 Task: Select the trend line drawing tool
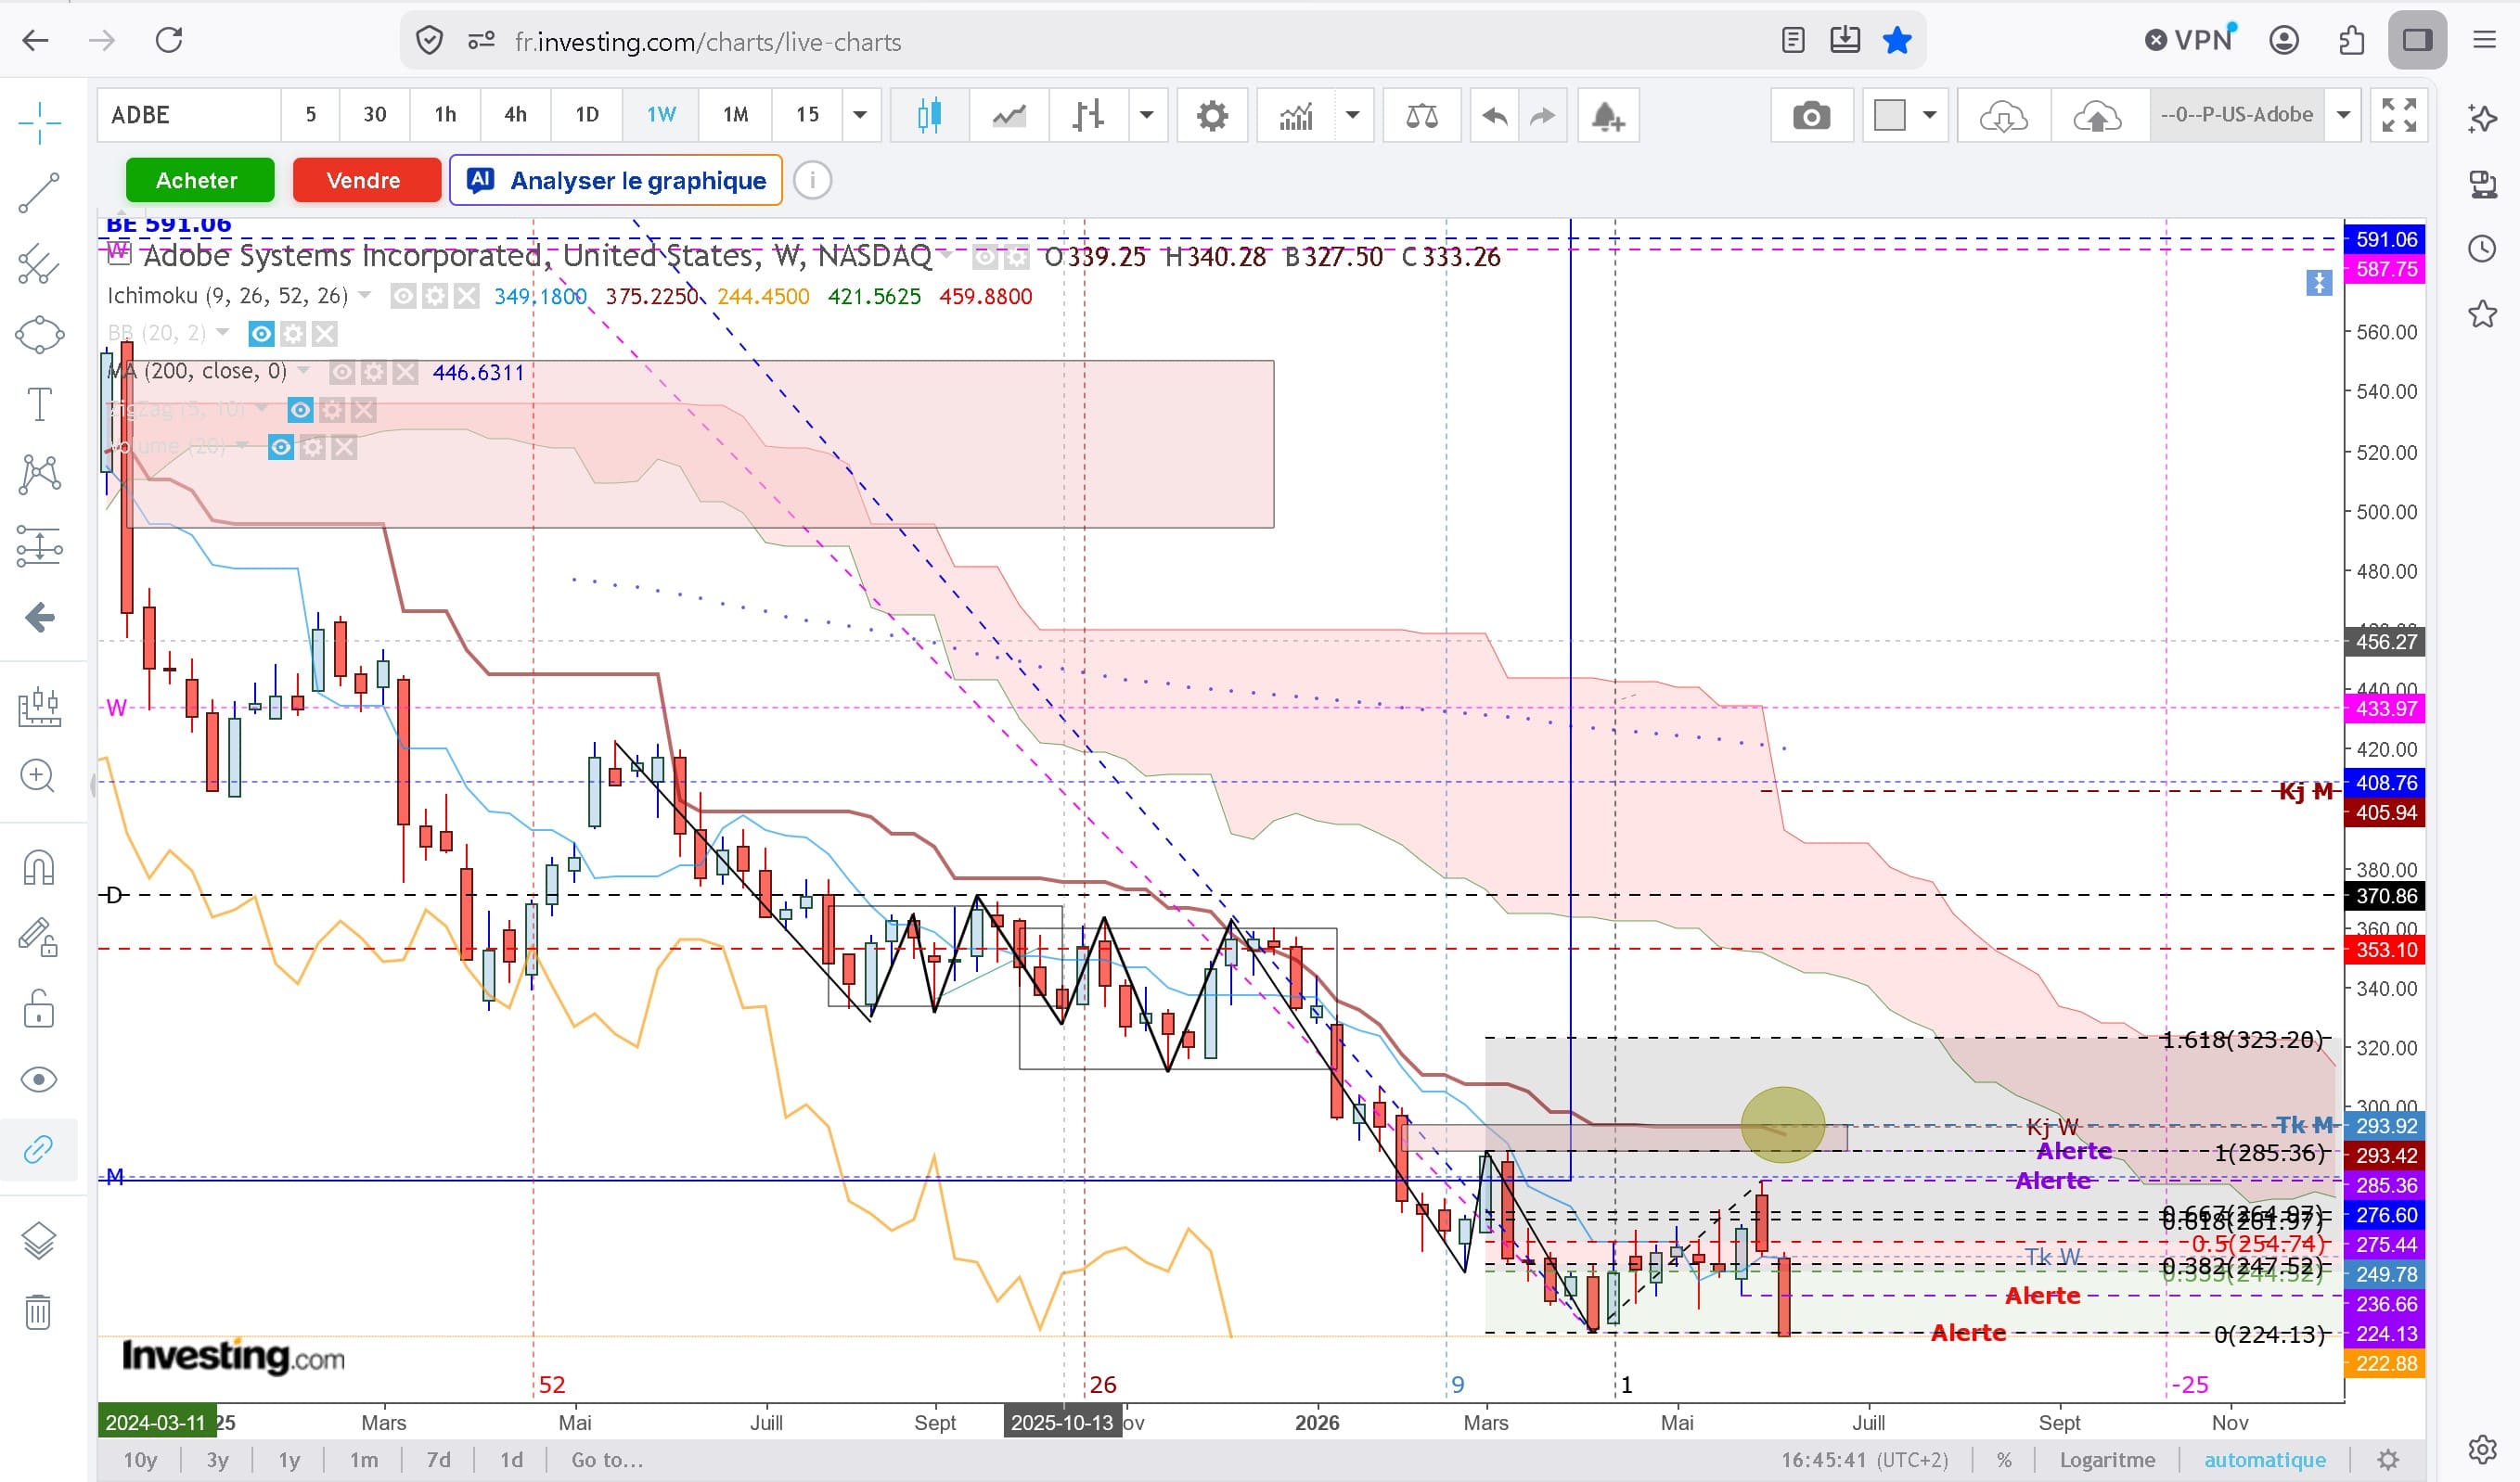pyautogui.click(x=39, y=193)
